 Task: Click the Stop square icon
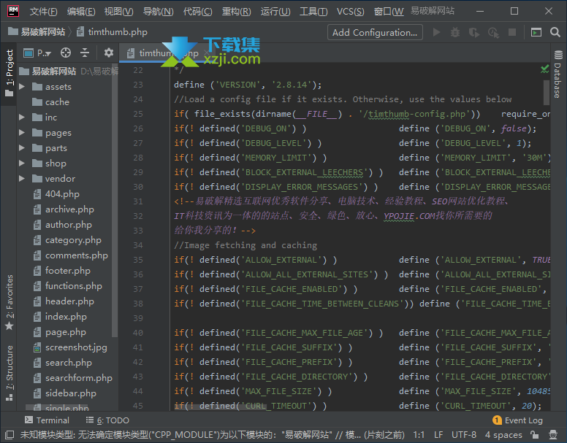(x=512, y=33)
